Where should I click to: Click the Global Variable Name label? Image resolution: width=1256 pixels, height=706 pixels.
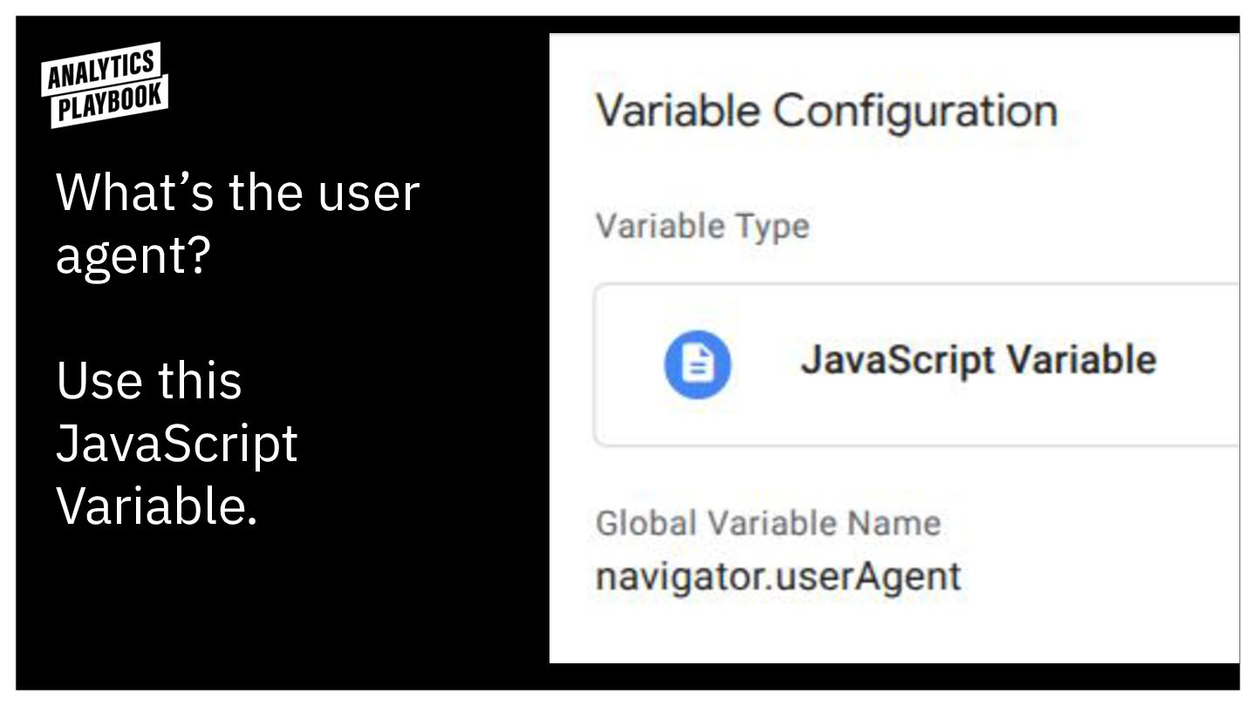(x=768, y=523)
